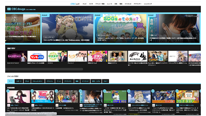The height and width of the screenshot is (116, 206).
Task: Open the テレビ top navigation item
Action: [x=85, y=4]
